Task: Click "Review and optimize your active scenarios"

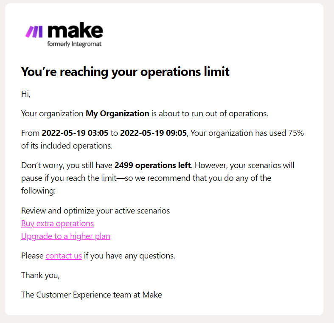Action: 95,211
